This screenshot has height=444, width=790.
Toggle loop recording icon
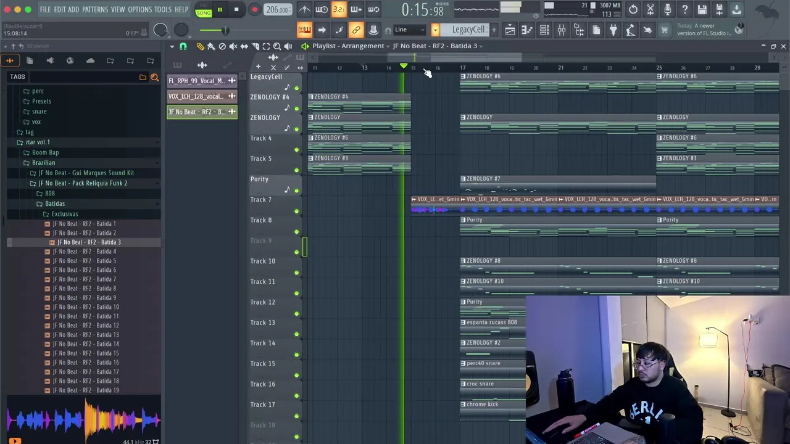(373, 9)
